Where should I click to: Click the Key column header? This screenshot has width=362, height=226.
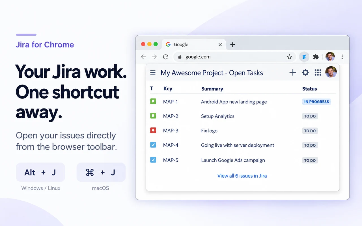[x=168, y=89]
